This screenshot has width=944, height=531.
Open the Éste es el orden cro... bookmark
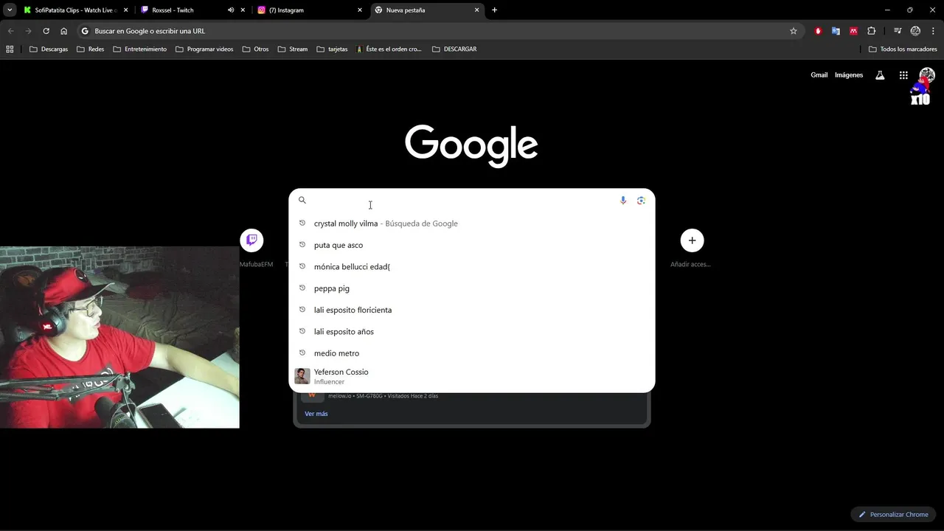pyautogui.click(x=389, y=49)
